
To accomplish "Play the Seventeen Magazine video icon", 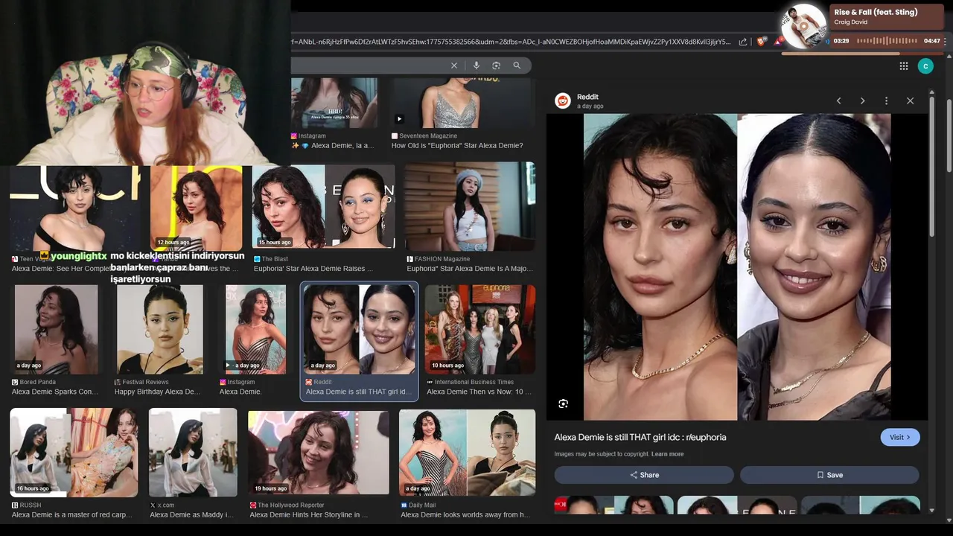I will pyautogui.click(x=399, y=118).
